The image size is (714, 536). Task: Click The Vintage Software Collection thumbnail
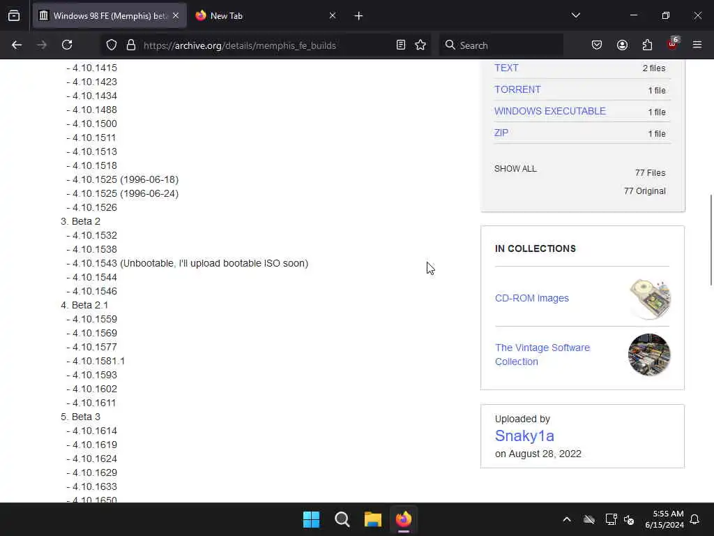[x=649, y=355]
